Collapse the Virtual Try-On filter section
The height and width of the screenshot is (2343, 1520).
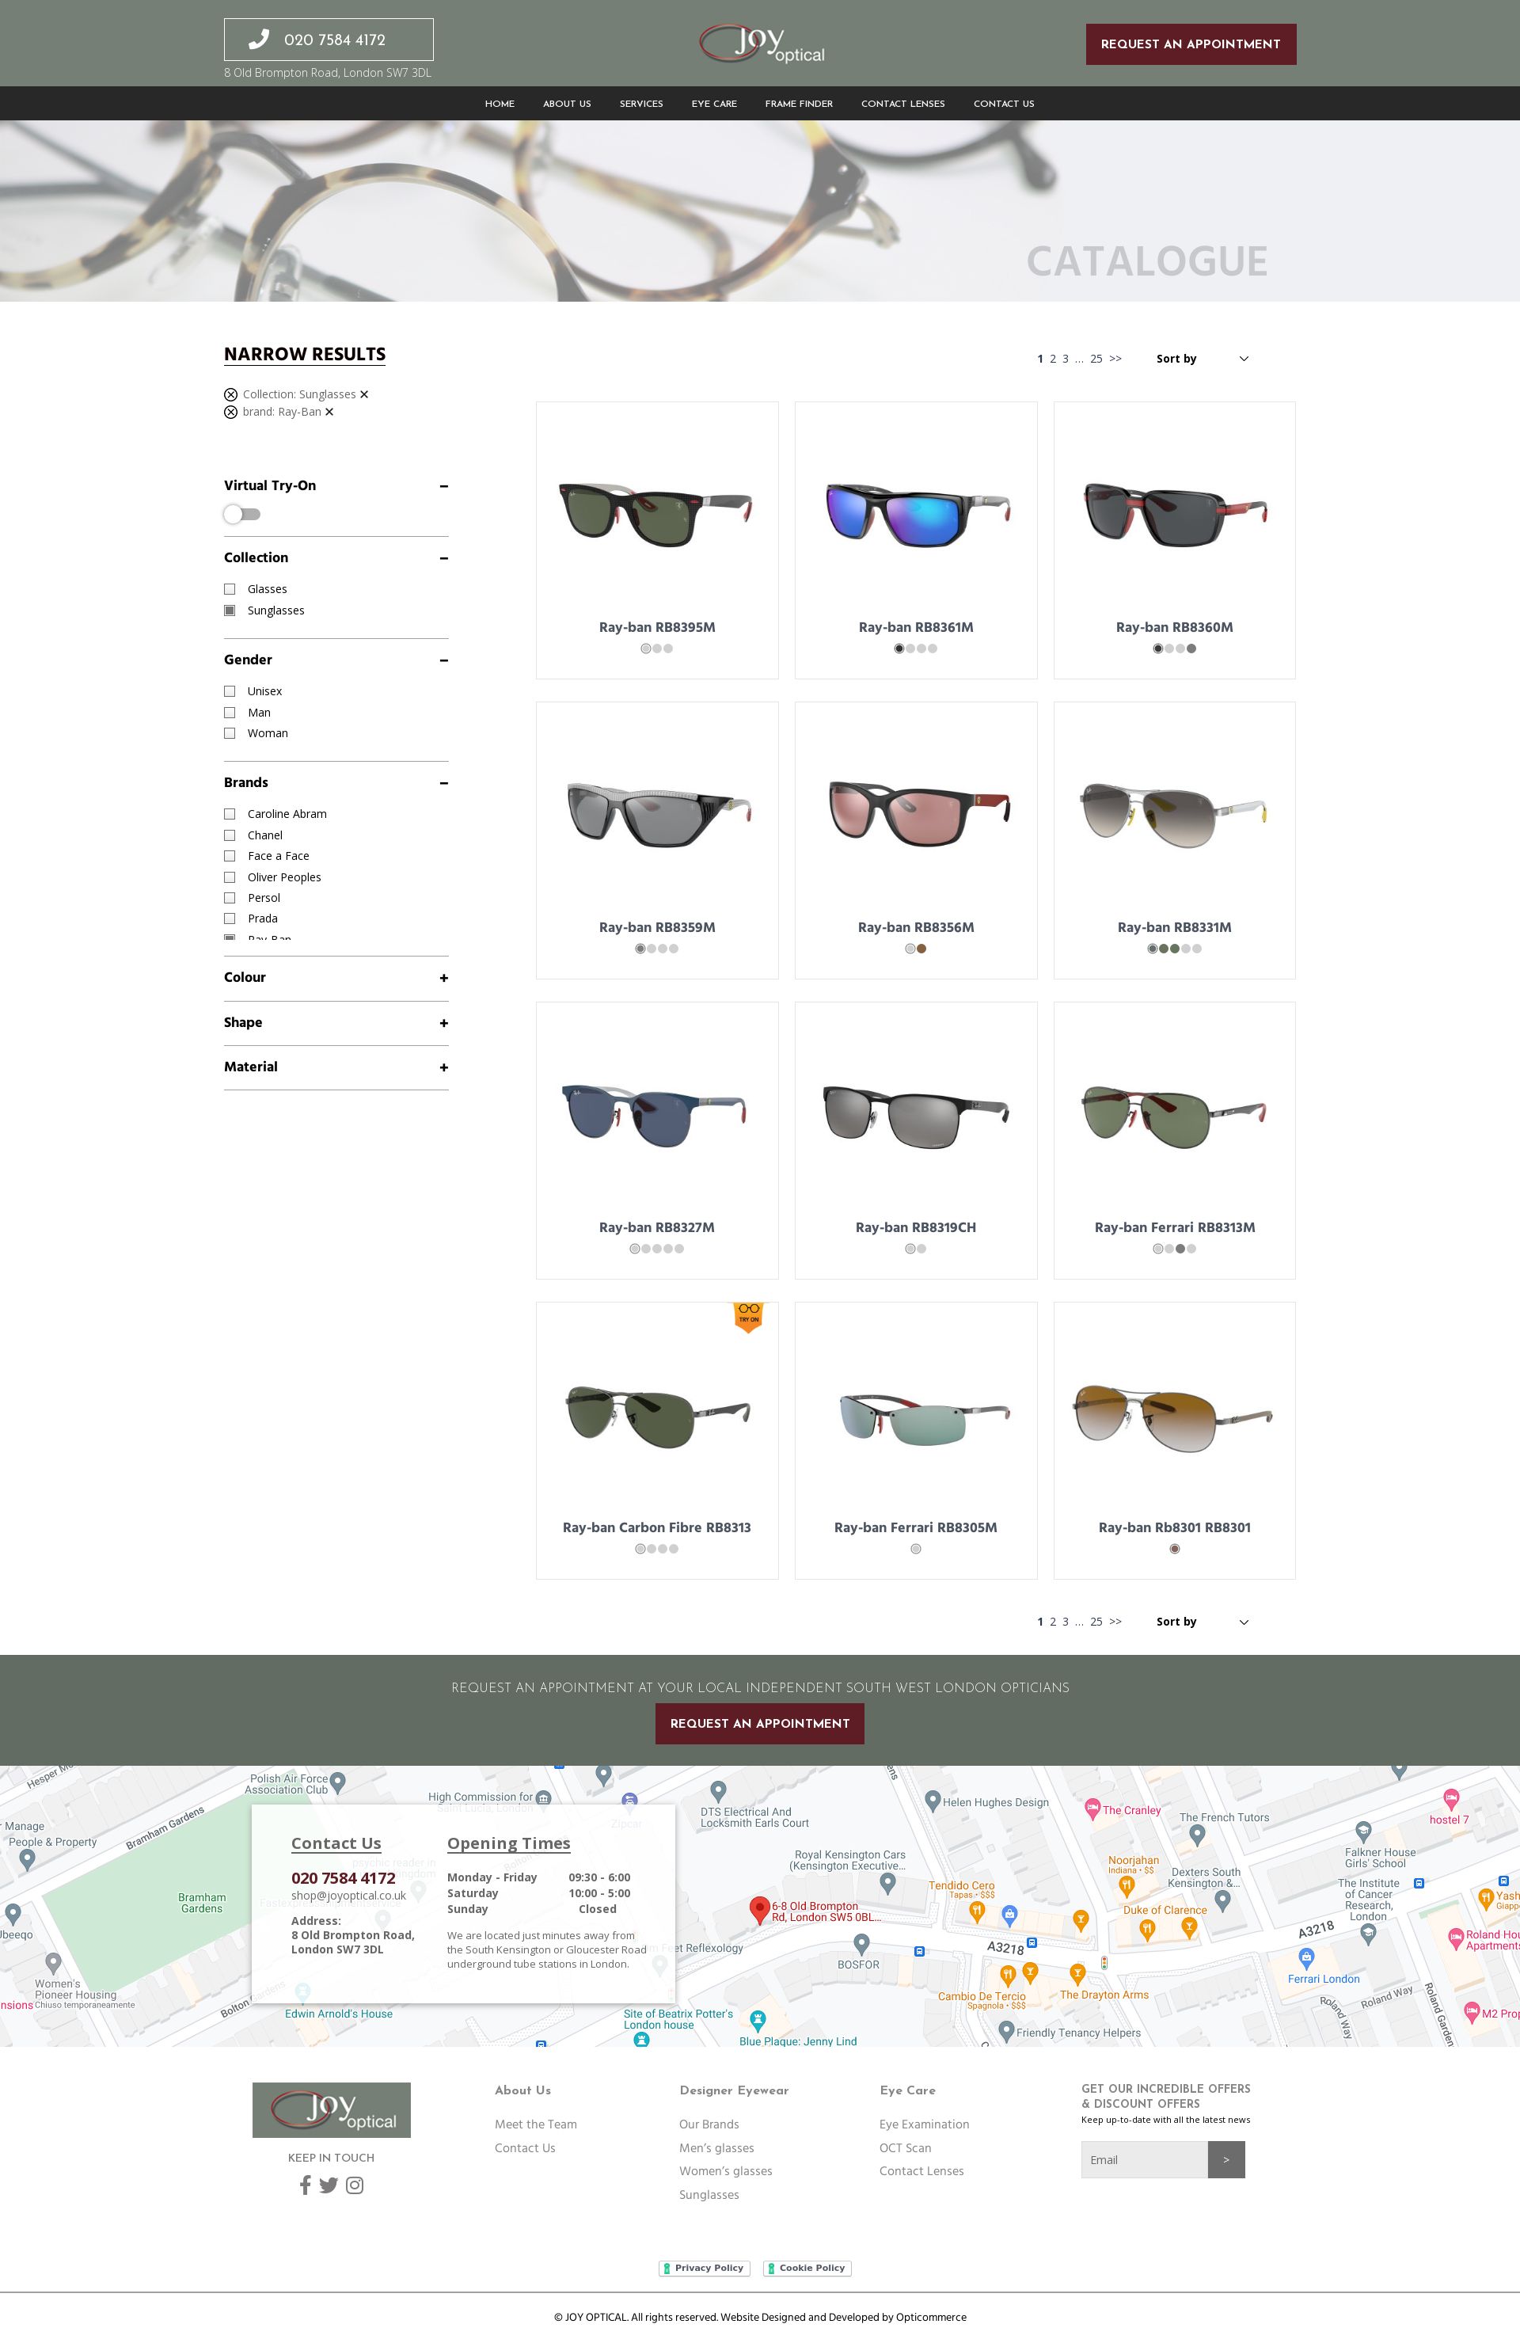click(x=444, y=486)
